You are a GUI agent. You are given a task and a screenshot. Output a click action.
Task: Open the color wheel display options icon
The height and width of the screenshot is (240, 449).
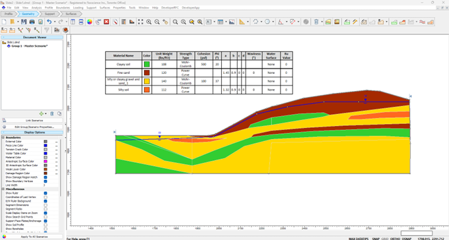(x=90, y=22)
